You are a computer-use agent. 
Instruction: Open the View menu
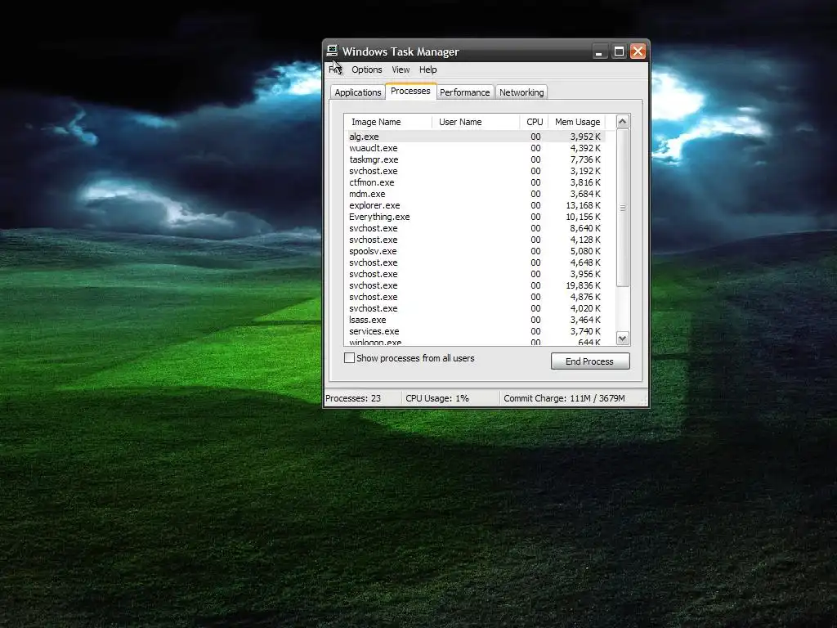(401, 70)
